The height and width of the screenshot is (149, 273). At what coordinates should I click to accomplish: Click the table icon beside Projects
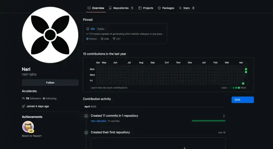(x=140, y=8)
